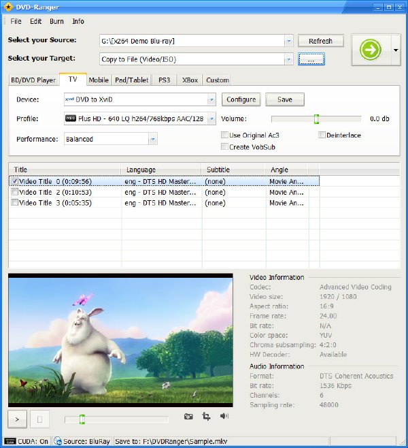
Task: Open the Performance dropdown
Action: pyautogui.click(x=153, y=139)
